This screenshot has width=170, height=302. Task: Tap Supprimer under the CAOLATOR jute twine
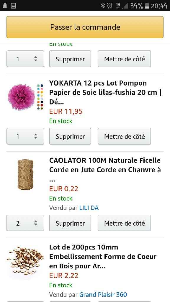70,223
